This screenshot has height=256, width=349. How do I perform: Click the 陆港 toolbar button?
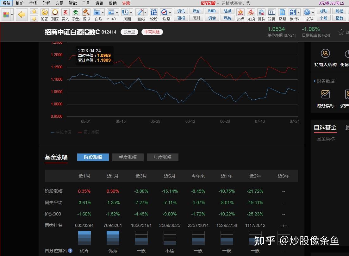click(x=227, y=11)
